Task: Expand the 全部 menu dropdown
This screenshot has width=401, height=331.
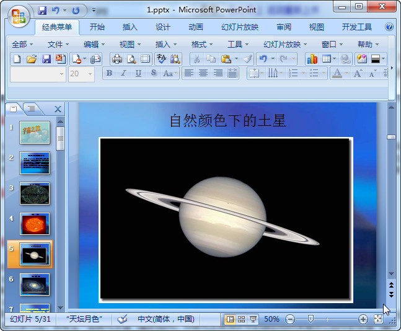Action: pyautogui.click(x=22, y=45)
